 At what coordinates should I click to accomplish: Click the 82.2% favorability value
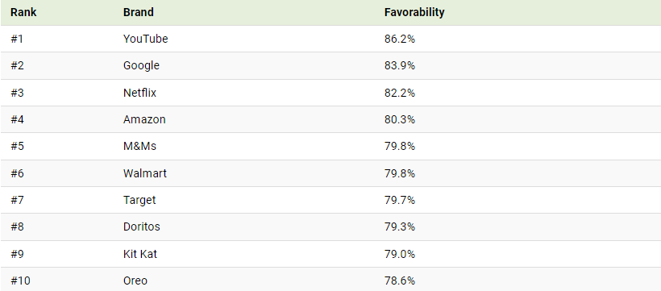pyautogui.click(x=400, y=93)
